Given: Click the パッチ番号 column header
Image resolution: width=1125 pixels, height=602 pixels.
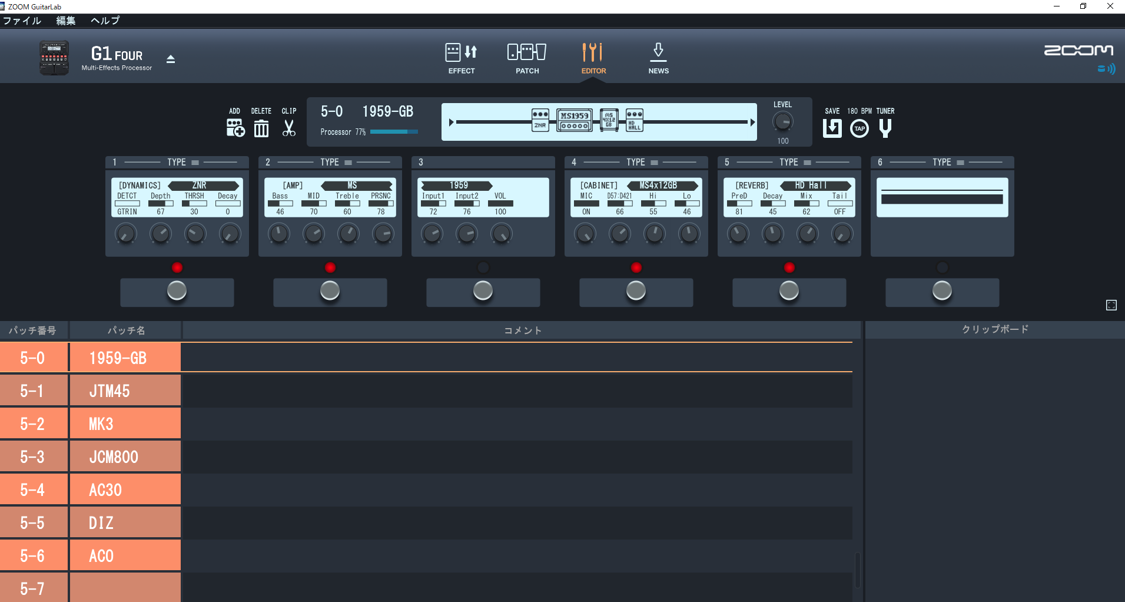Looking at the screenshot, I should pos(33,330).
